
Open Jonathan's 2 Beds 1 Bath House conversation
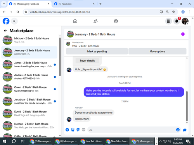coord(29,101)
